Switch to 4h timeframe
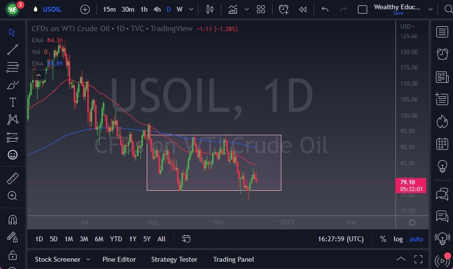Viewport: 453px width, 269px height. [157, 10]
